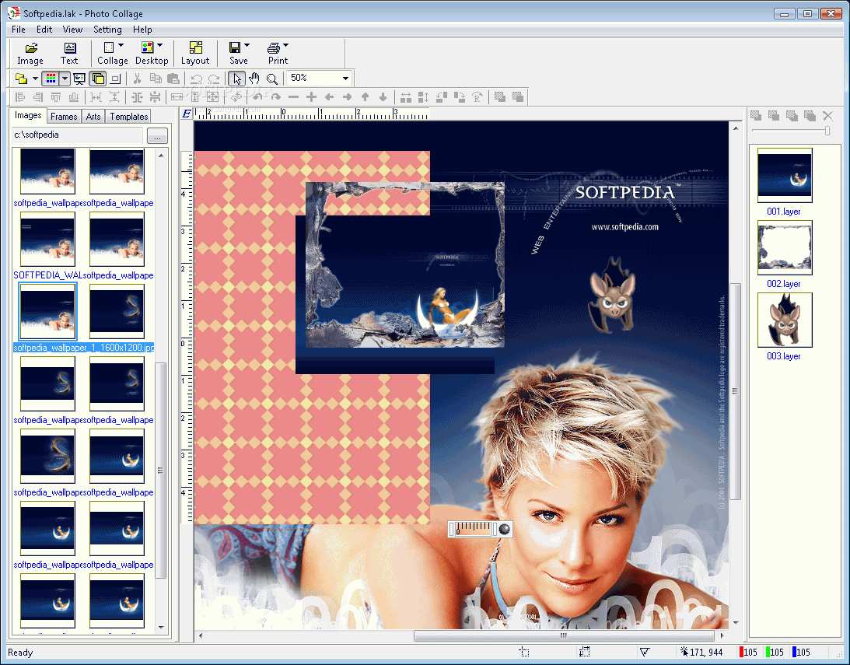Viewport: 850px width, 665px height.
Task: Click the browse folder '...' button
Action: click(x=157, y=135)
